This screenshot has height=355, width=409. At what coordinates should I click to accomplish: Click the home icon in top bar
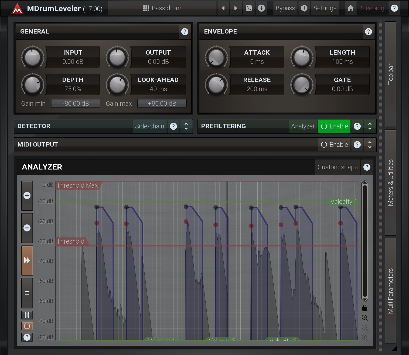click(350, 8)
